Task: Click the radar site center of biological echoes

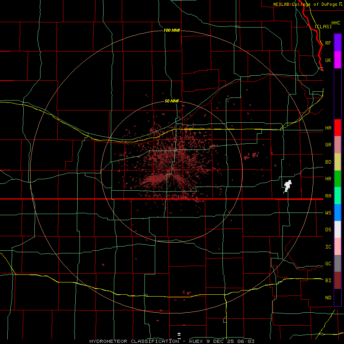Action: (x=172, y=170)
